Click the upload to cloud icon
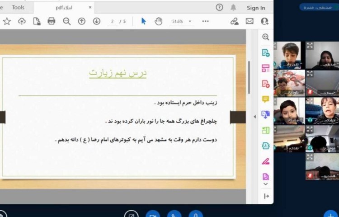 pyautogui.click(x=22, y=21)
